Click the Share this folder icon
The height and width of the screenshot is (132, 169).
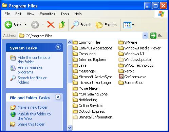click(13, 124)
